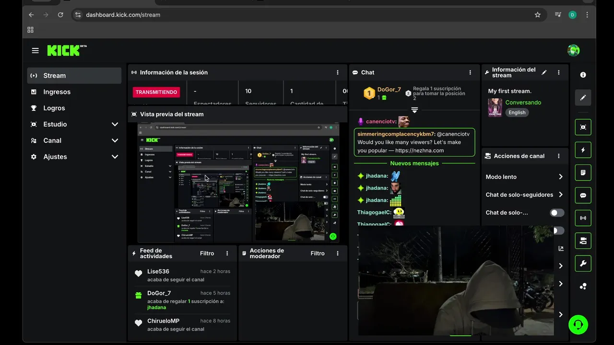This screenshot has height=345, width=614.
Task: Expand Canal sidebar section
Action: (115, 140)
